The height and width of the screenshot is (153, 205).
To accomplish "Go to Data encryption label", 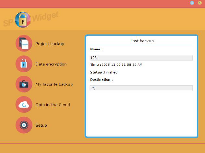I will (51, 64).
